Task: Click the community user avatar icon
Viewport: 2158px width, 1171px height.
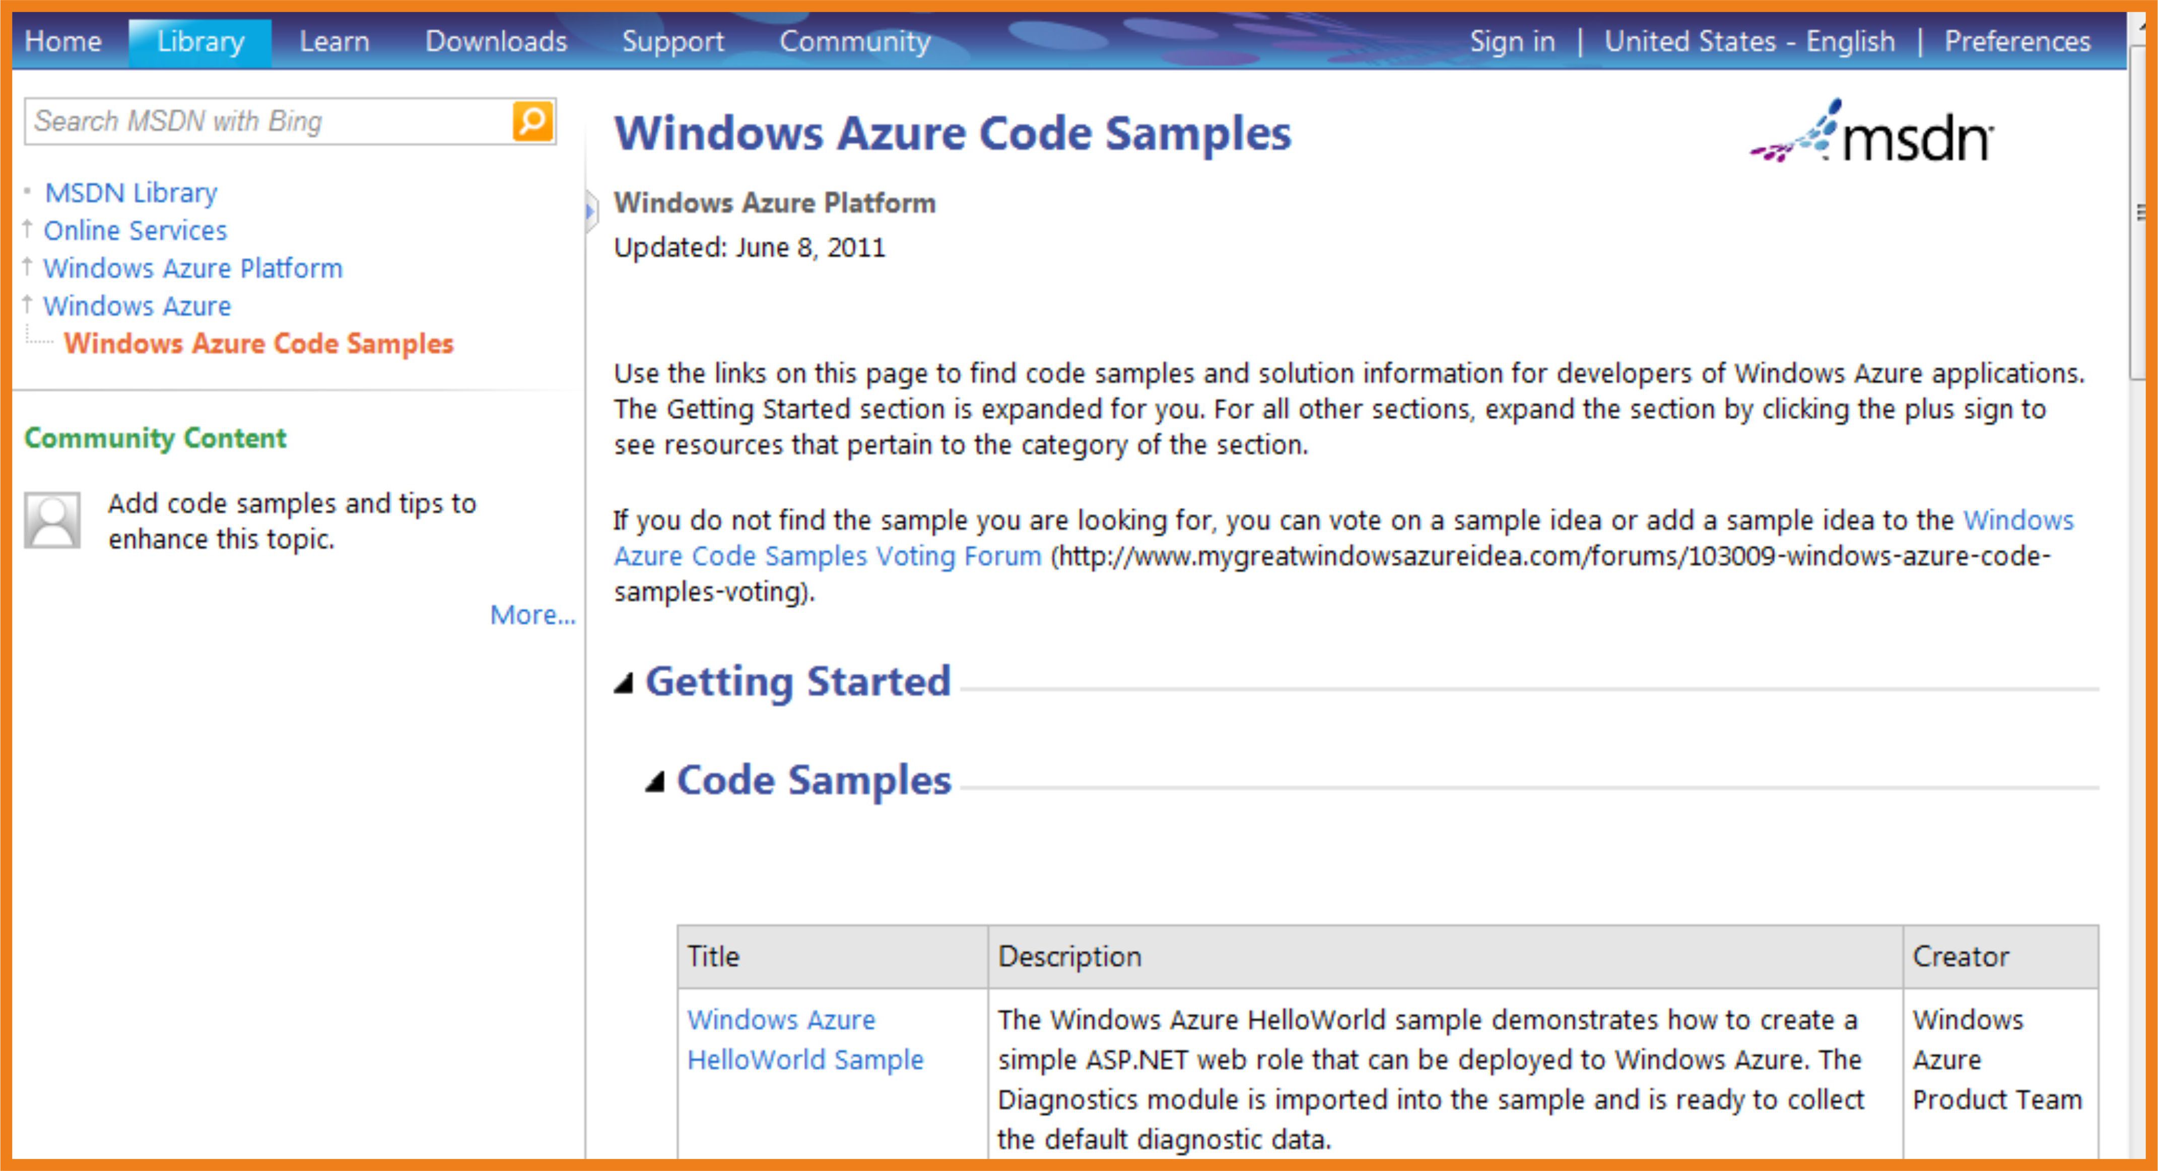Action: click(x=52, y=519)
